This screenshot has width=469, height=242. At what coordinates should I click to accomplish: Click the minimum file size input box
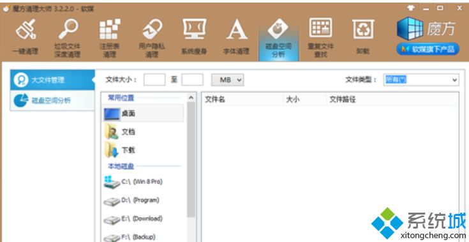(154, 80)
